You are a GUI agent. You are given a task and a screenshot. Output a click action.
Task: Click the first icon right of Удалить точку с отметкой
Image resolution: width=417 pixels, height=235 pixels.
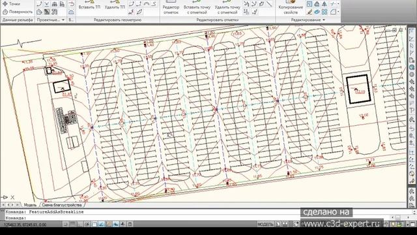[x=246, y=4]
